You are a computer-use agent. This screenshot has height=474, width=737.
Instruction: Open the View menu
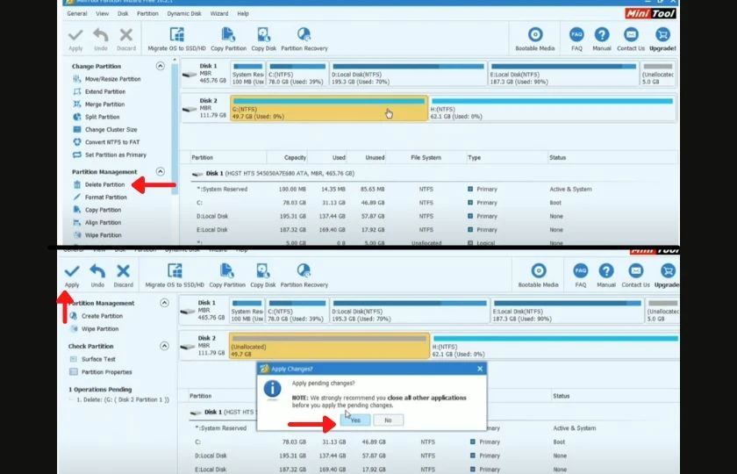click(x=103, y=14)
